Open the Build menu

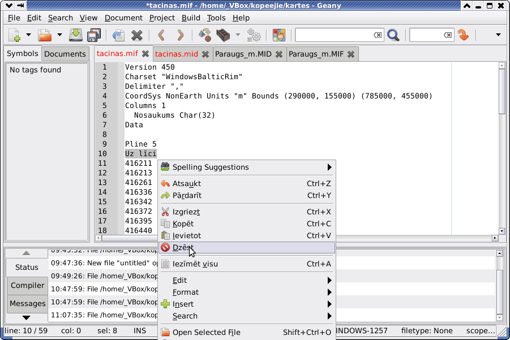coord(191,18)
